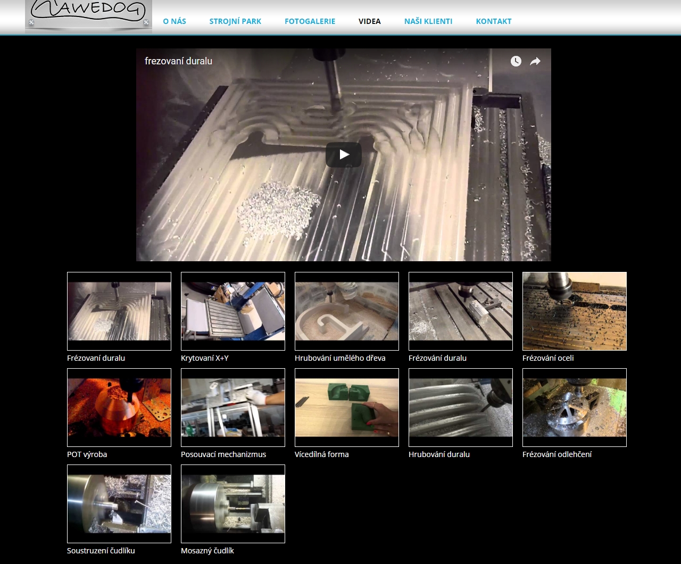The width and height of the screenshot is (681, 564).
Task: Open FOTOGALERIE in the navigation
Action: click(x=310, y=21)
